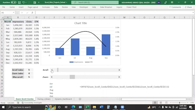Click the table icon in Quick Access Toolbar

(x=35, y=2)
